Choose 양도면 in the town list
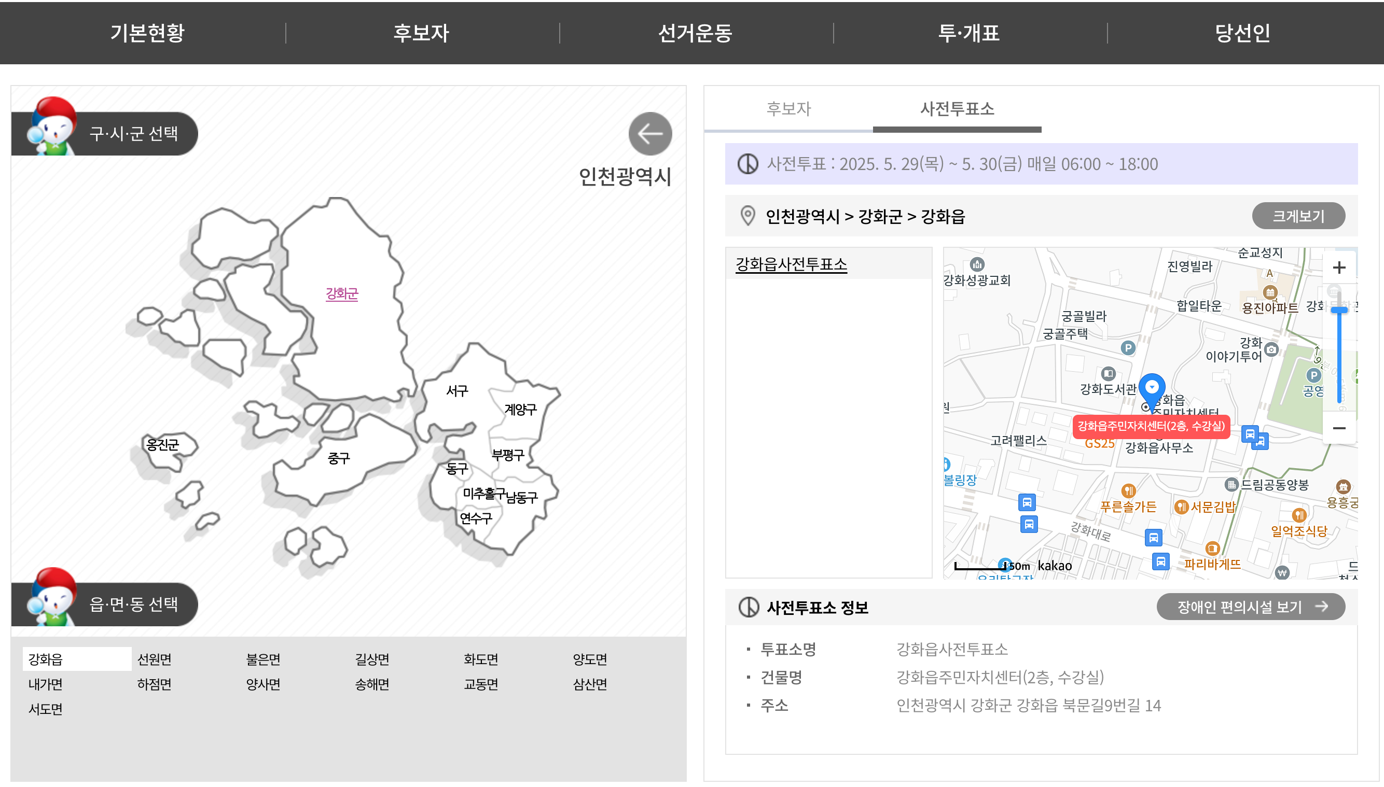This screenshot has height=787, width=1384. point(590,659)
